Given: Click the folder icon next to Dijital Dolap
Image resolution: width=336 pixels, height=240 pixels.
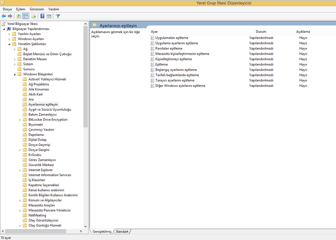Looking at the screenshot, I should click(x=25, y=140).
